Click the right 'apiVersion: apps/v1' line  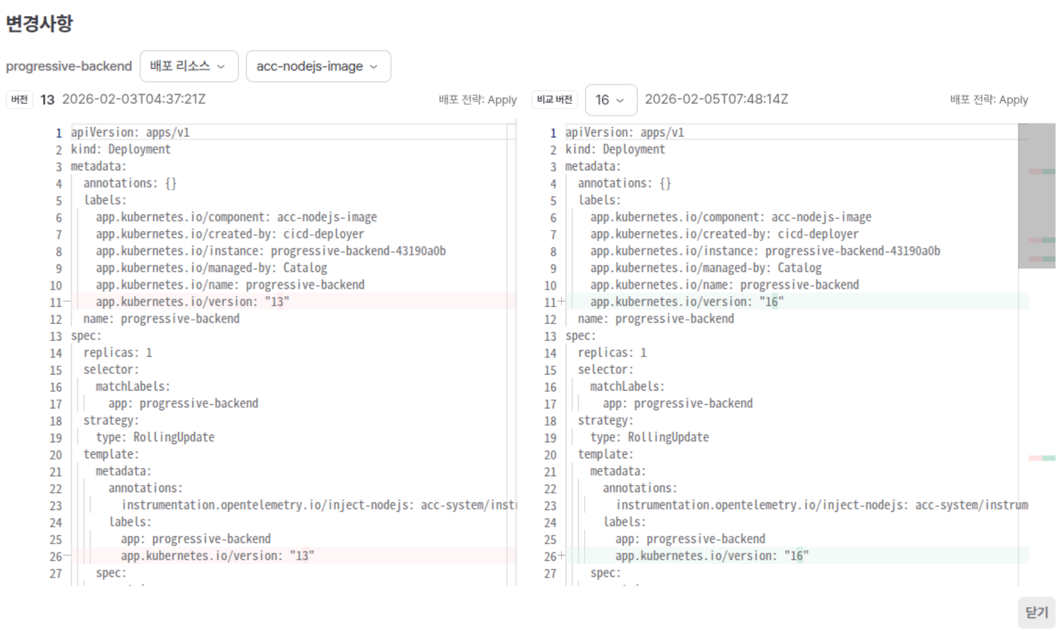click(x=624, y=132)
